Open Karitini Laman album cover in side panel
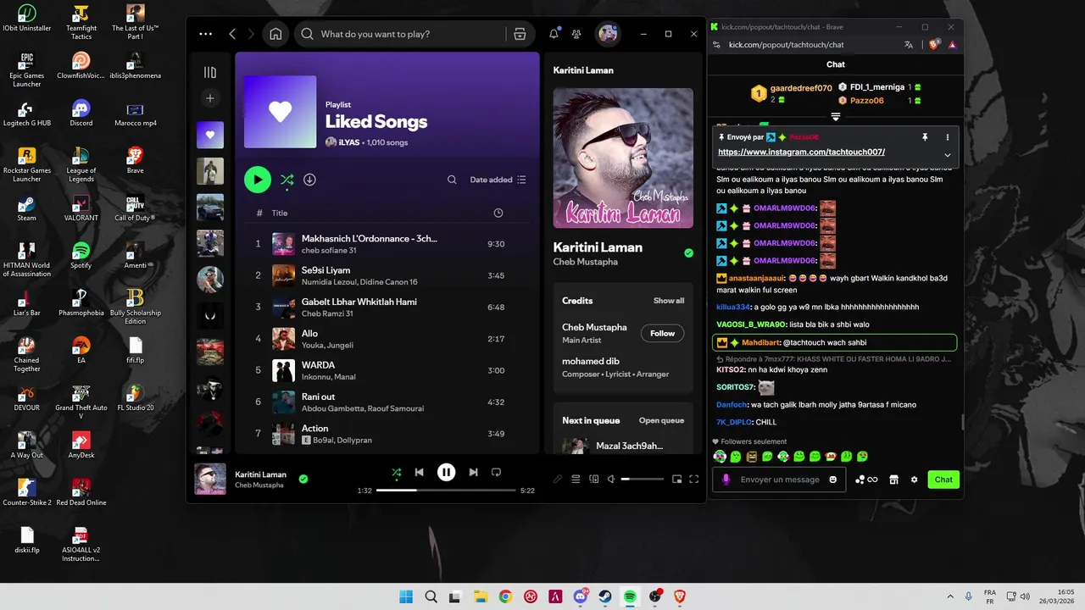The width and height of the screenshot is (1085, 610). click(623, 158)
